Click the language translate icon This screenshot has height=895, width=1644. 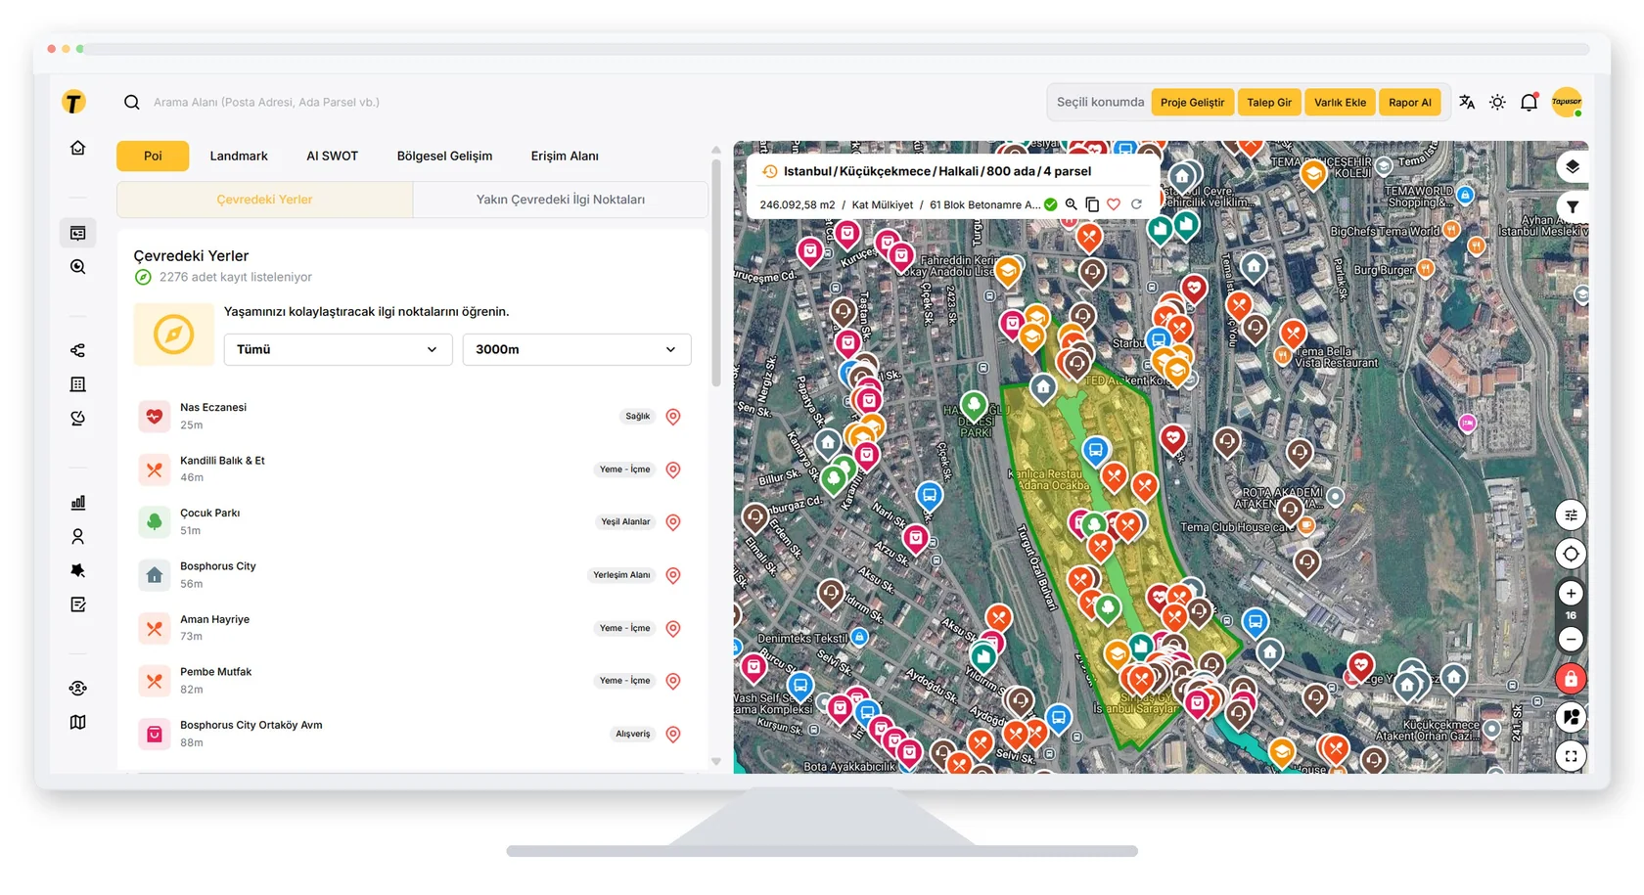(x=1466, y=102)
